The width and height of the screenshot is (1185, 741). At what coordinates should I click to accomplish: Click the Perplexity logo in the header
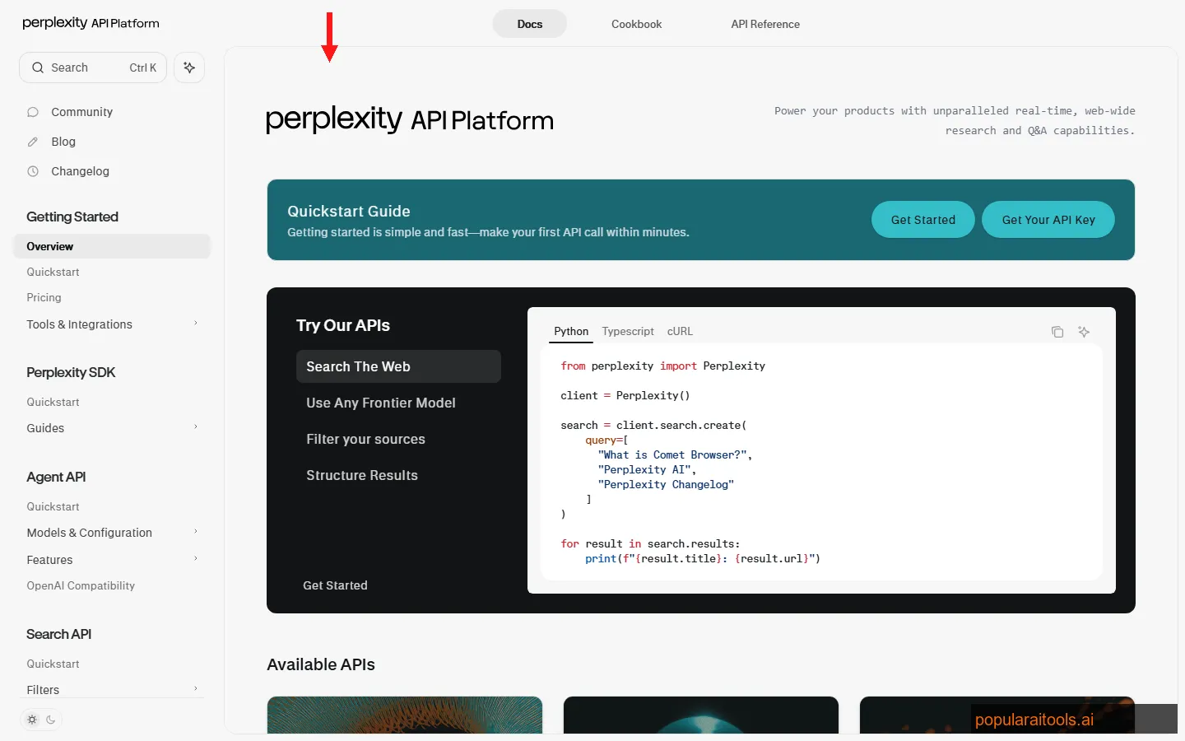(91, 22)
